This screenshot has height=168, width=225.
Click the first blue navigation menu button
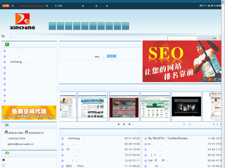coord(52,26)
